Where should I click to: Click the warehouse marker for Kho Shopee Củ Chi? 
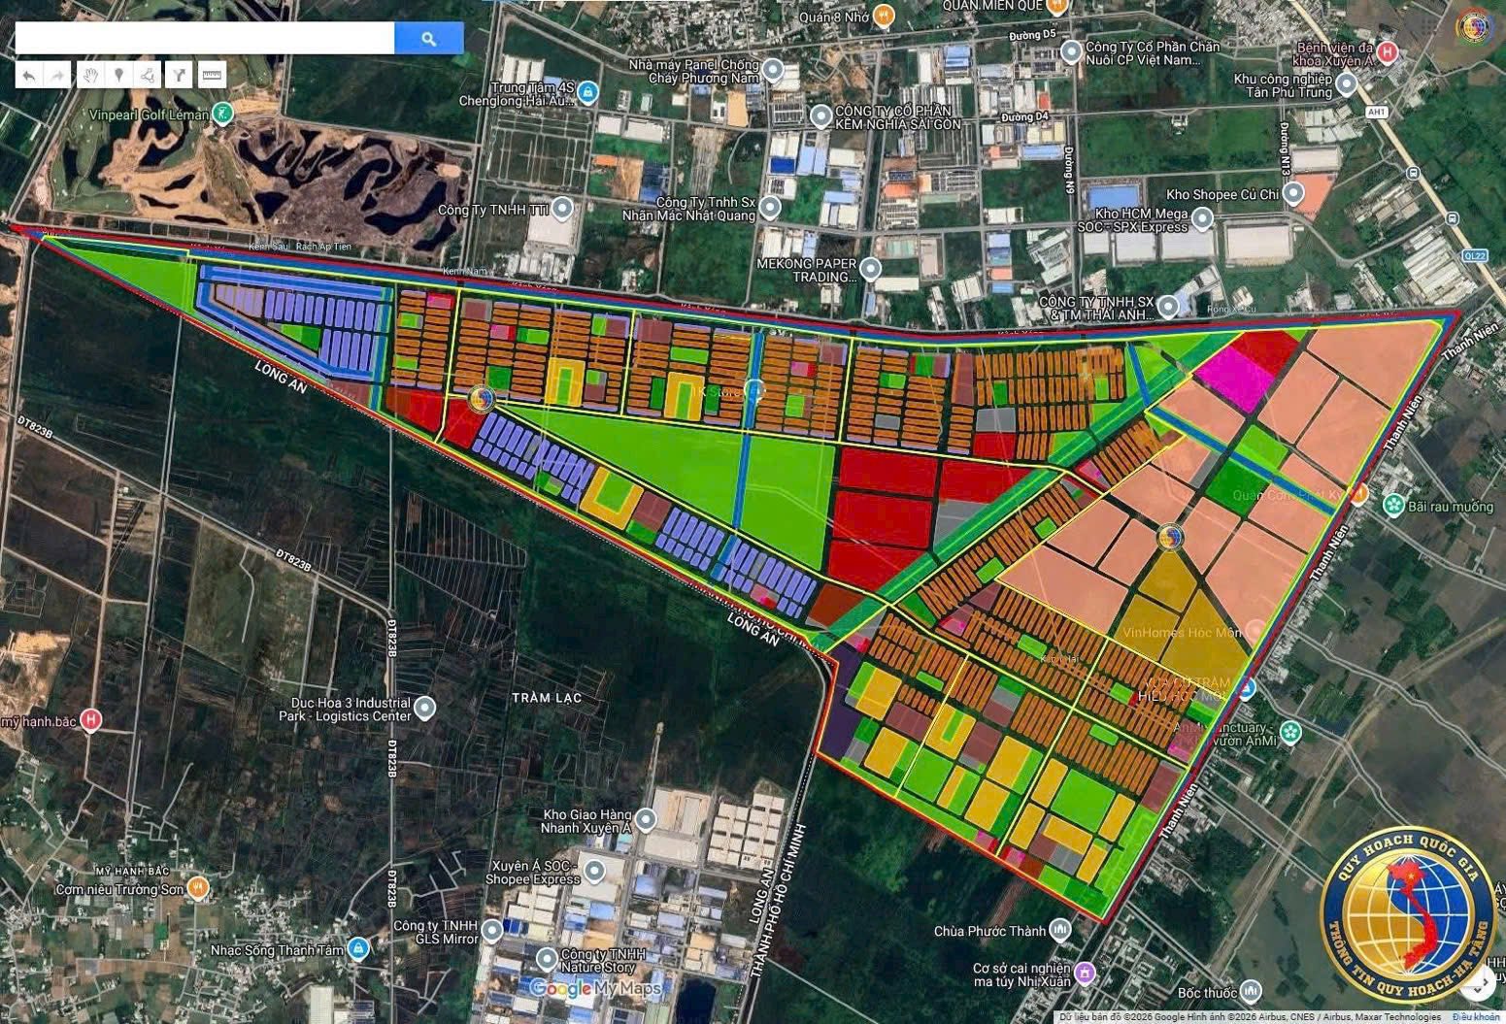click(x=1294, y=194)
